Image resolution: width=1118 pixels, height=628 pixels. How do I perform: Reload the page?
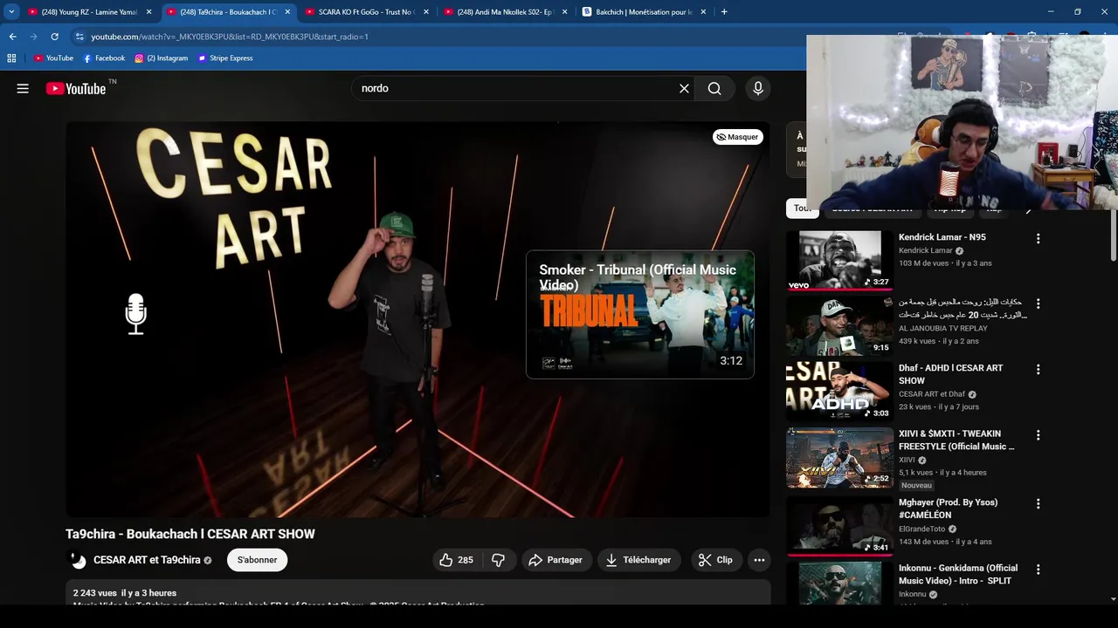click(54, 37)
